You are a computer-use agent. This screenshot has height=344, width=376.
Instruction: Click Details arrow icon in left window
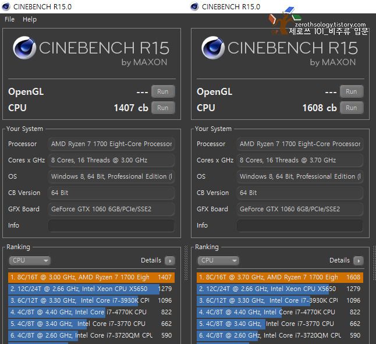[x=170, y=261]
